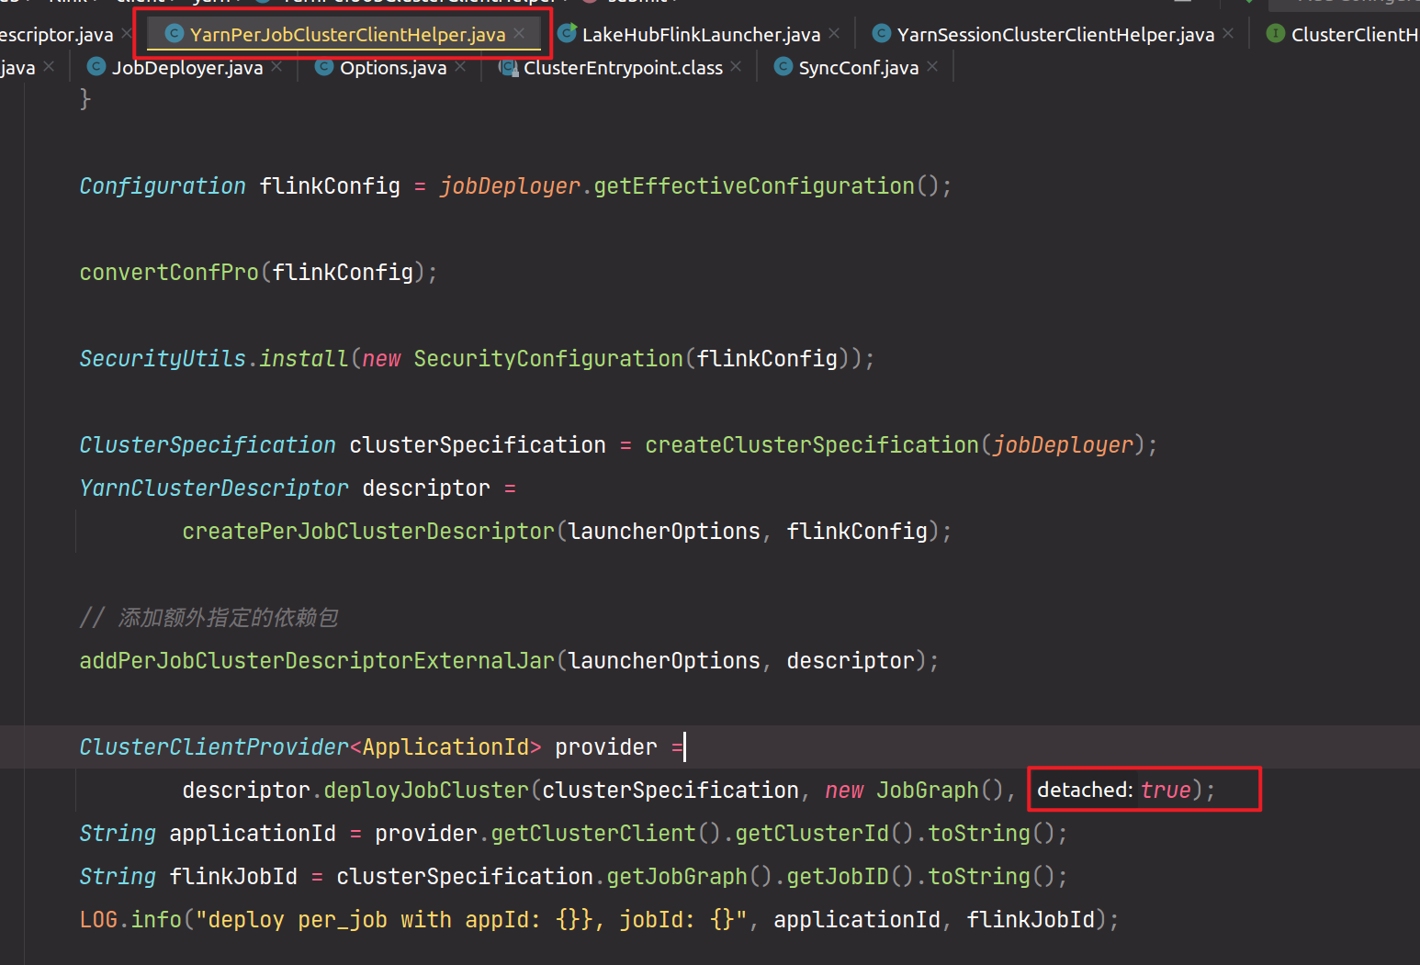The width and height of the screenshot is (1420, 965).
Task: Switch to the JobDeployer.java tab
Action: click(x=186, y=67)
